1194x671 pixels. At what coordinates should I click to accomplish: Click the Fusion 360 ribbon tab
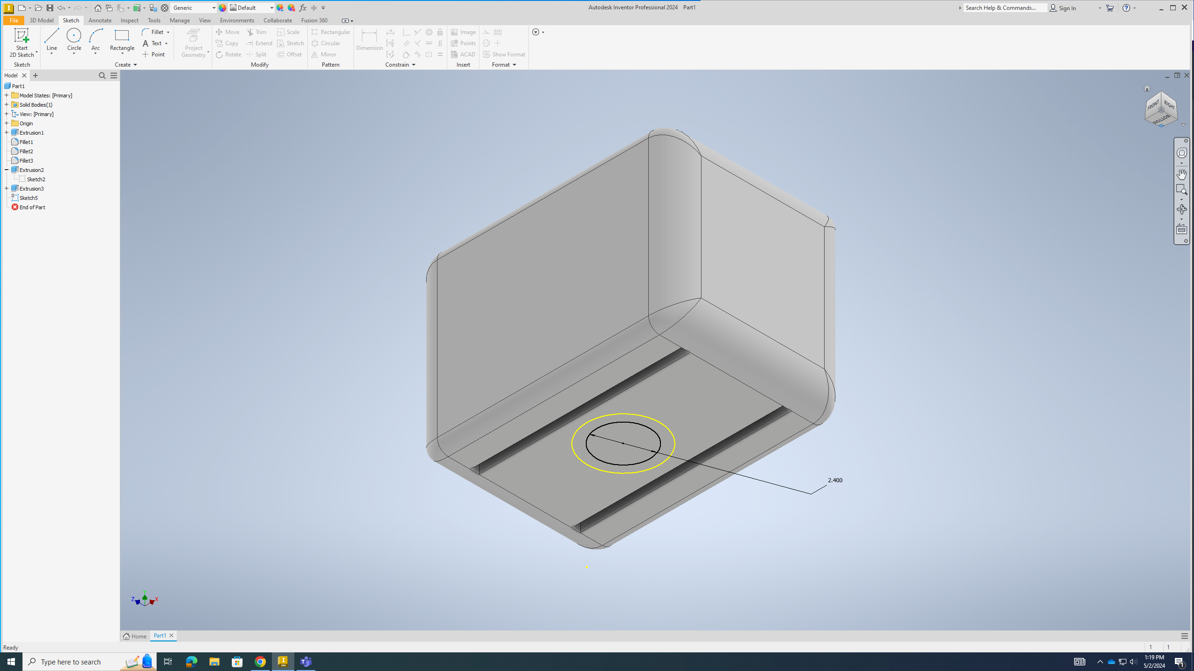[x=314, y=21]
